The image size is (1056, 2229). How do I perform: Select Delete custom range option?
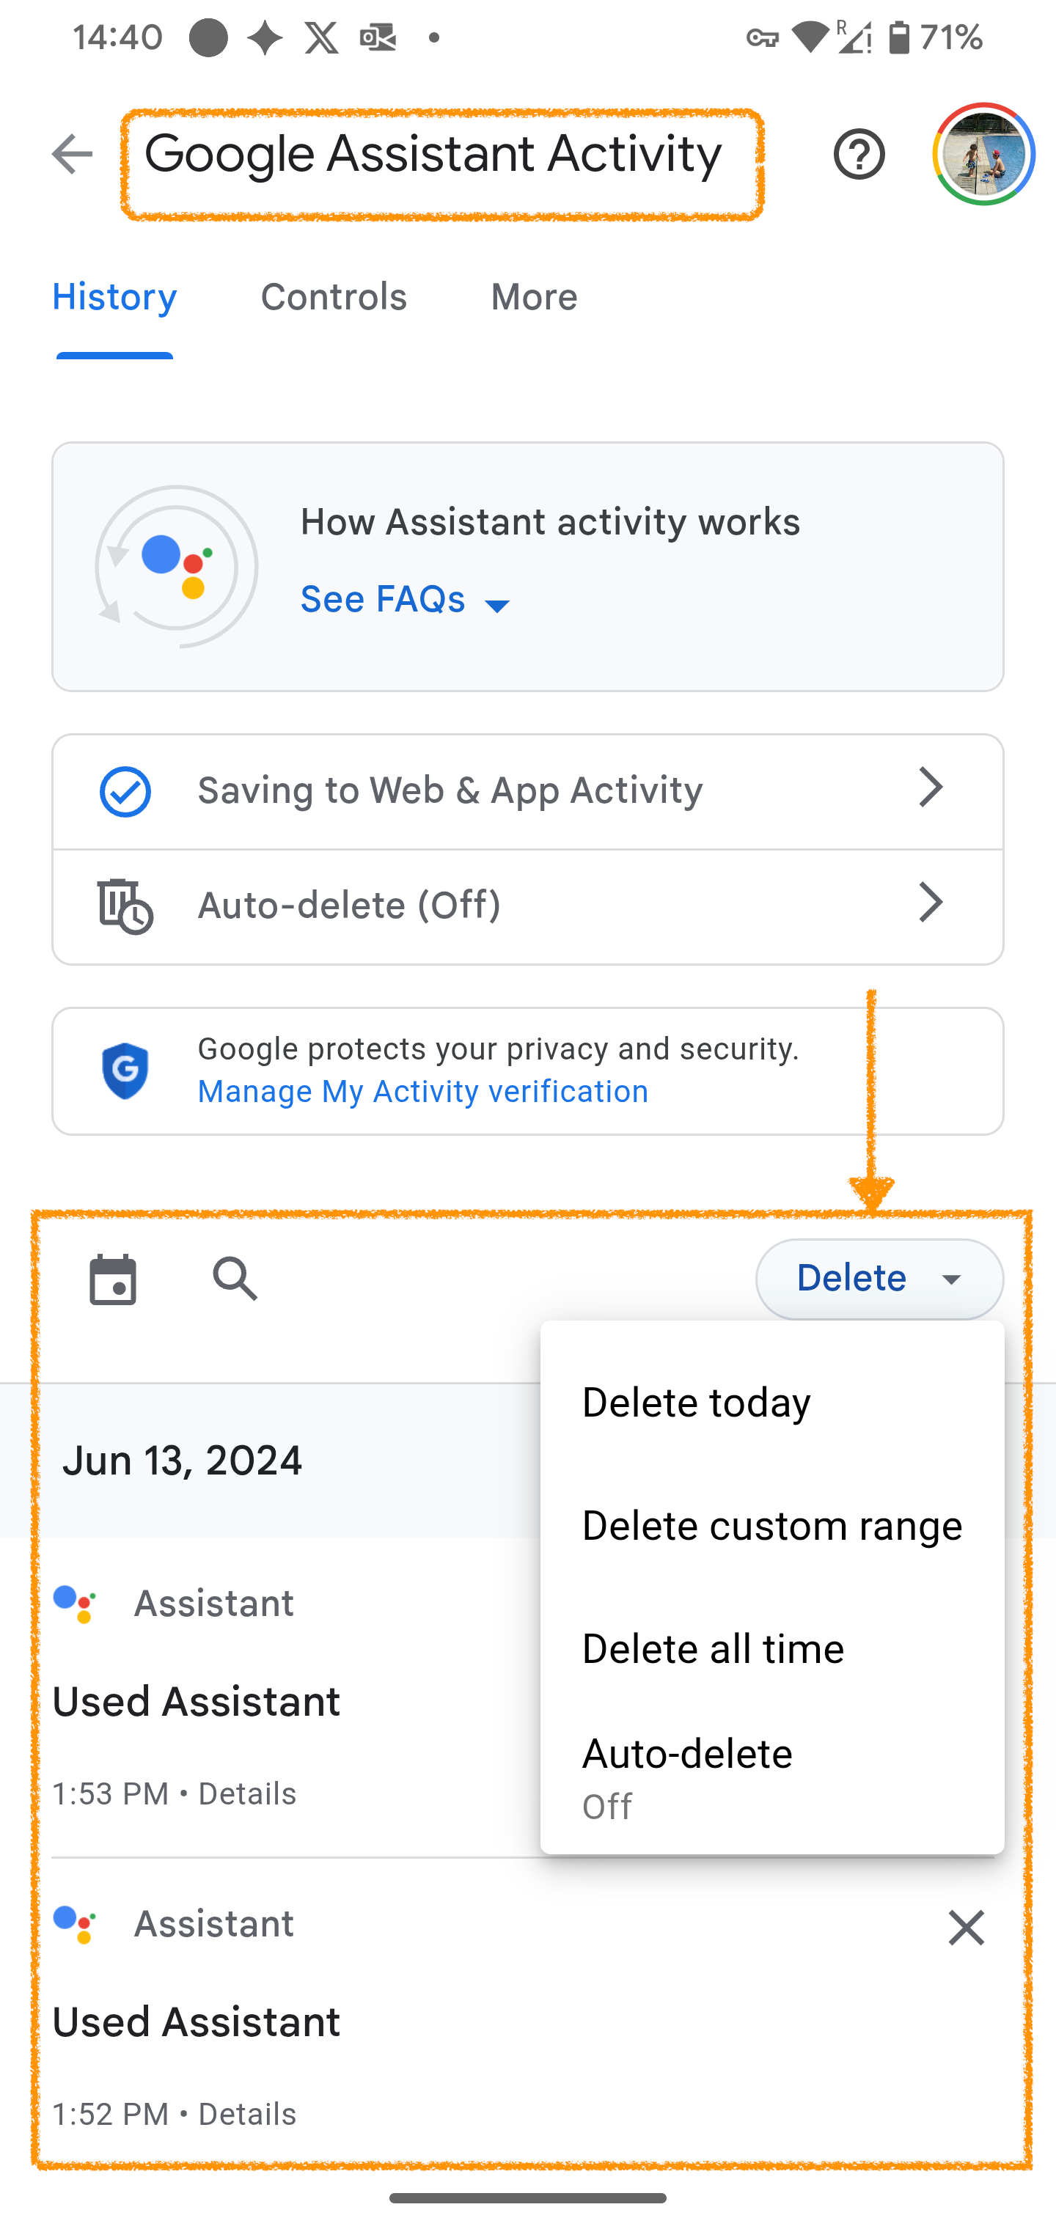(x=772, y=1526)
